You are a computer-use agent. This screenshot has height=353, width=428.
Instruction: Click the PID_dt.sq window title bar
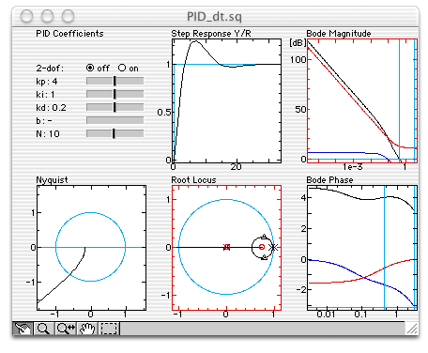[215, 16]
